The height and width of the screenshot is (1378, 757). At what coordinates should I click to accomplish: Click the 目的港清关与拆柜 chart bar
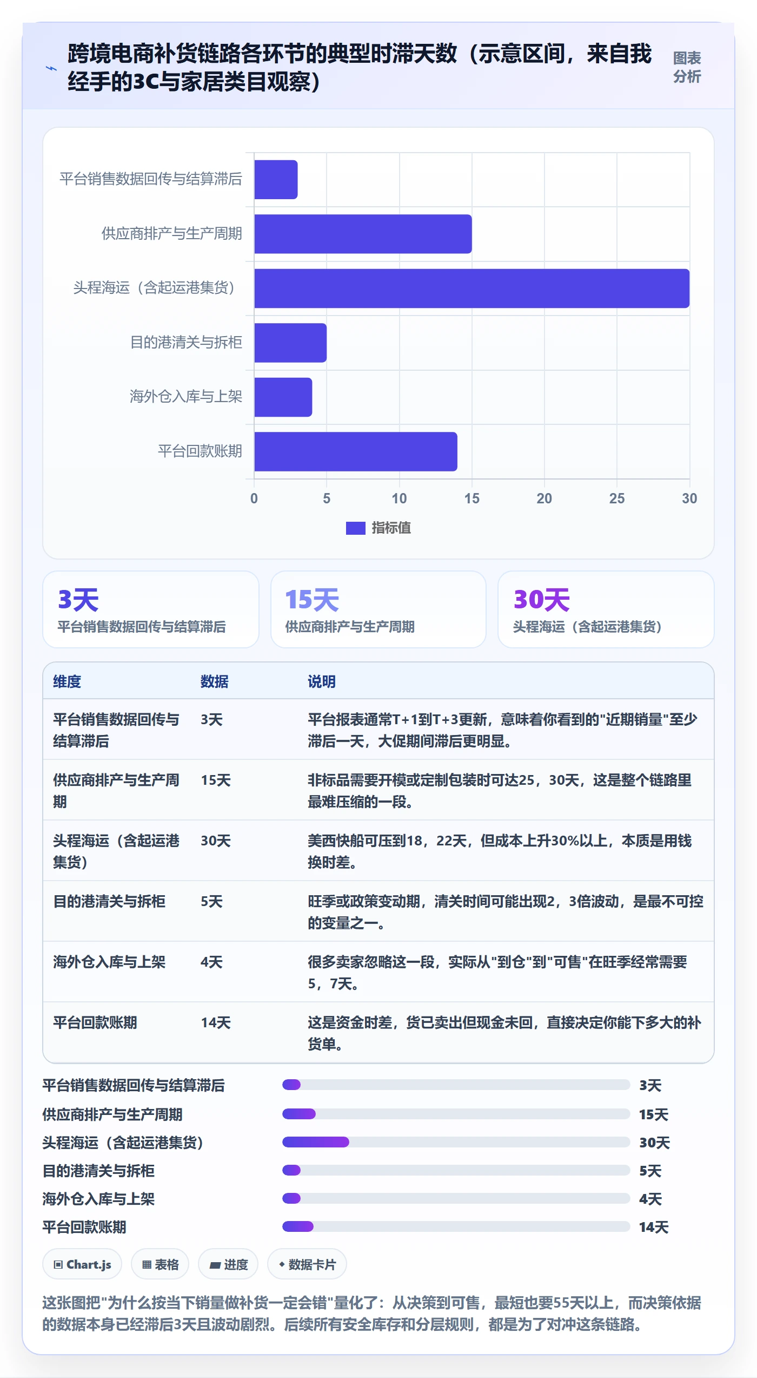point(290,343)
